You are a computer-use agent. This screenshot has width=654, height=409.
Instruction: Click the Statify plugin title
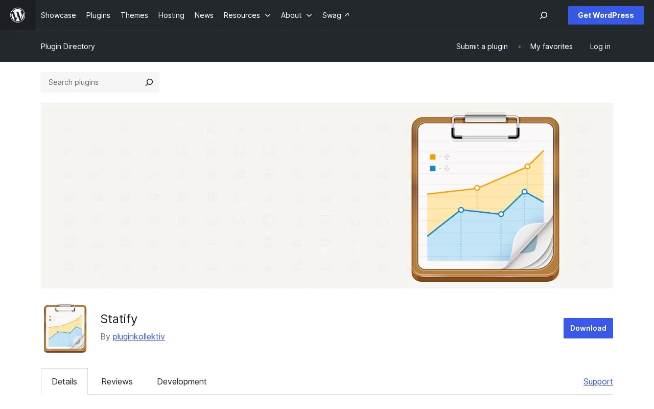click(119, 319)
